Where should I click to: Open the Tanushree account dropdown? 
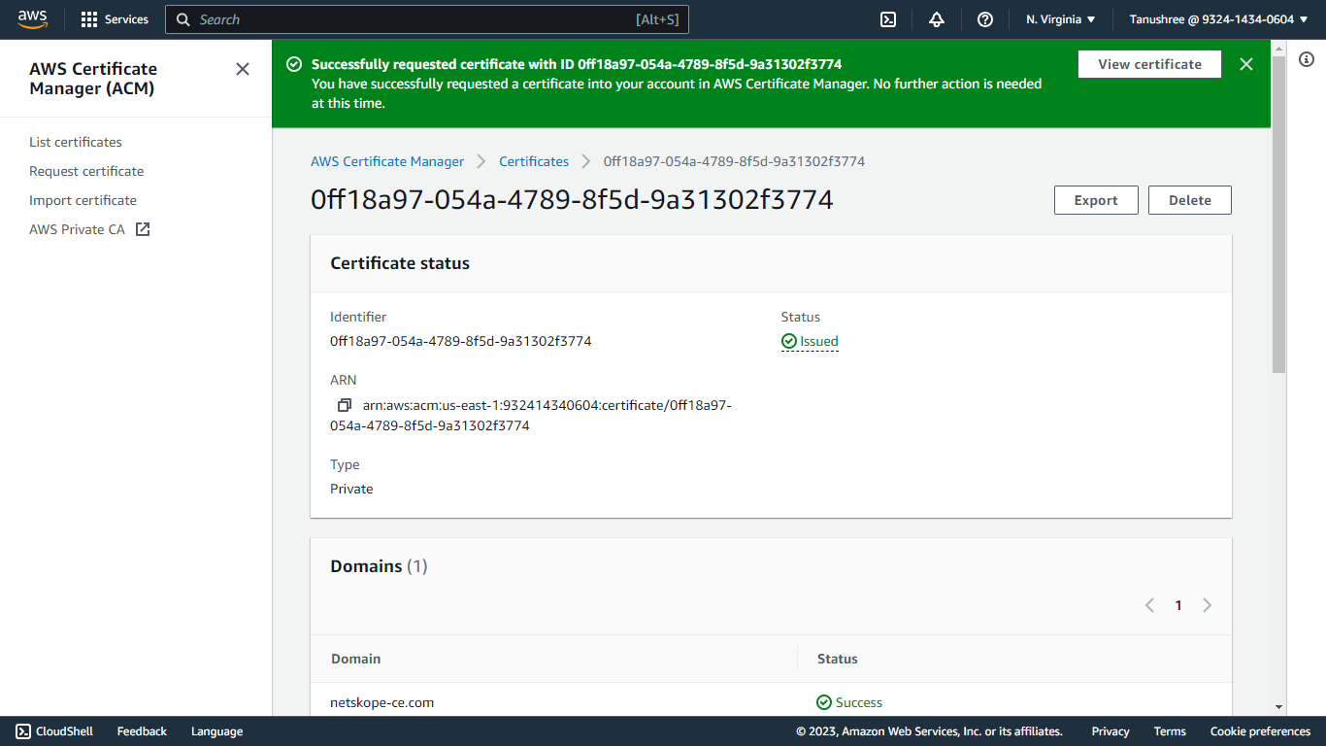1218,19
